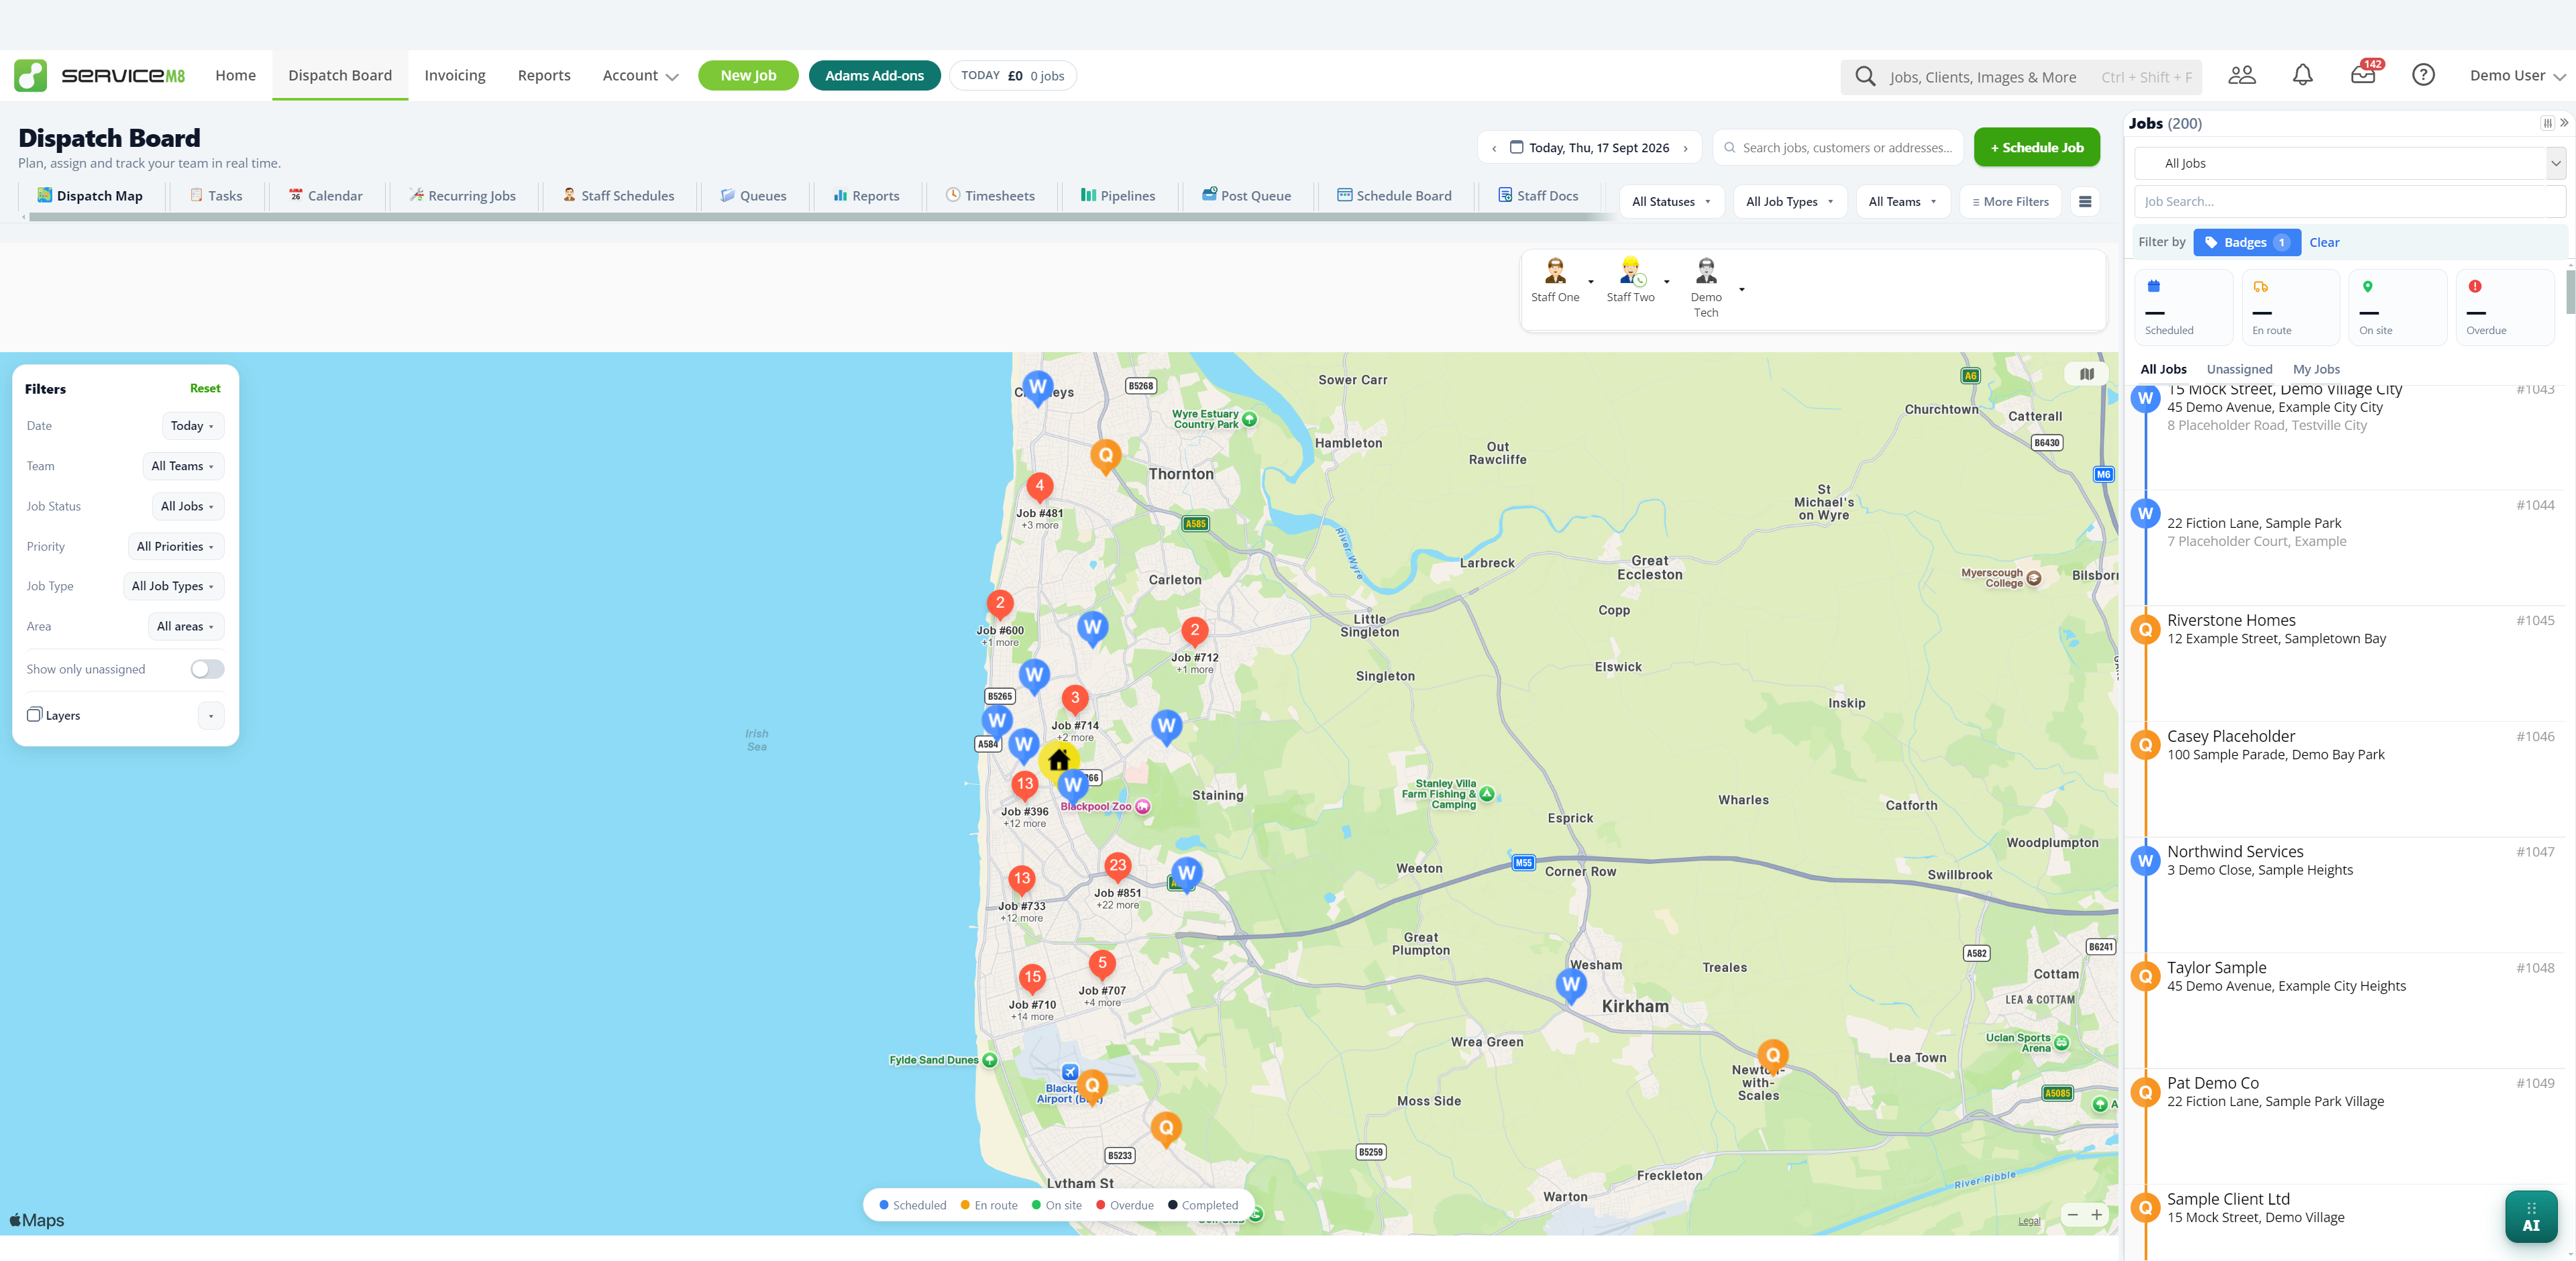Open the Invoicing menu item
Image resolution: width=2576 pixels, height=1261 pixels.
454,76
